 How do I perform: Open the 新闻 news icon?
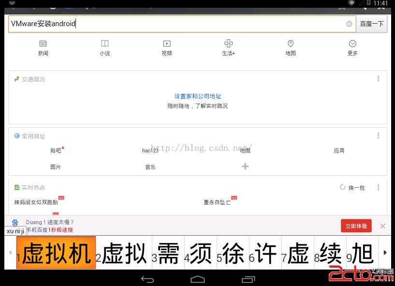tap(43, 48)
